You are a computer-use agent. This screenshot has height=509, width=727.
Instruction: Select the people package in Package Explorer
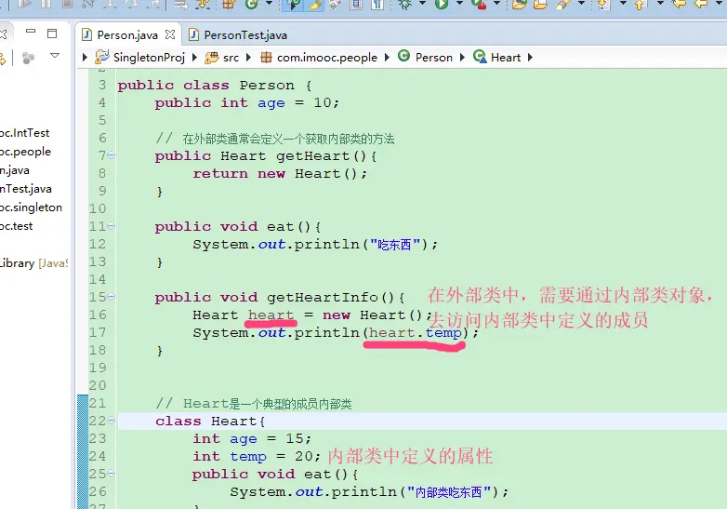click(x=25, y=152)
